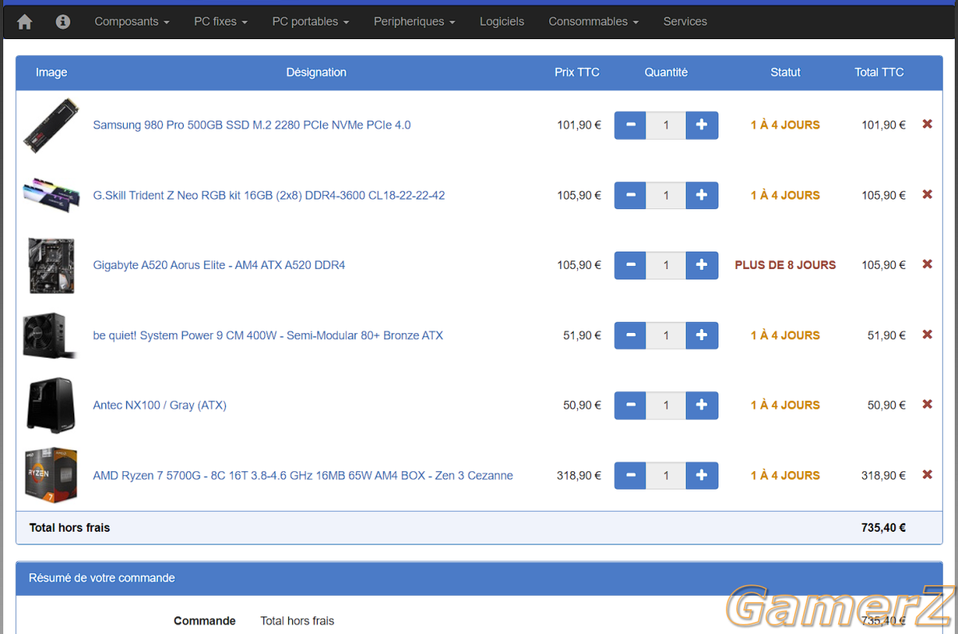The height and width of the screenshot is (634, 958).
Task: Open Samsung 980 Pro 500GB SSD product link
Action: pyautogui.click(x=252, y=125)
